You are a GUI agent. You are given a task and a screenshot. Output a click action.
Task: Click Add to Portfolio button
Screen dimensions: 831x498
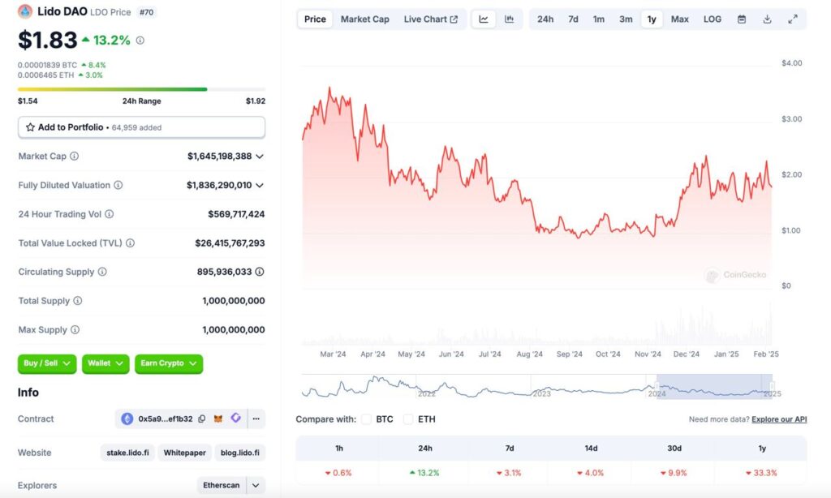coord(141,127)
